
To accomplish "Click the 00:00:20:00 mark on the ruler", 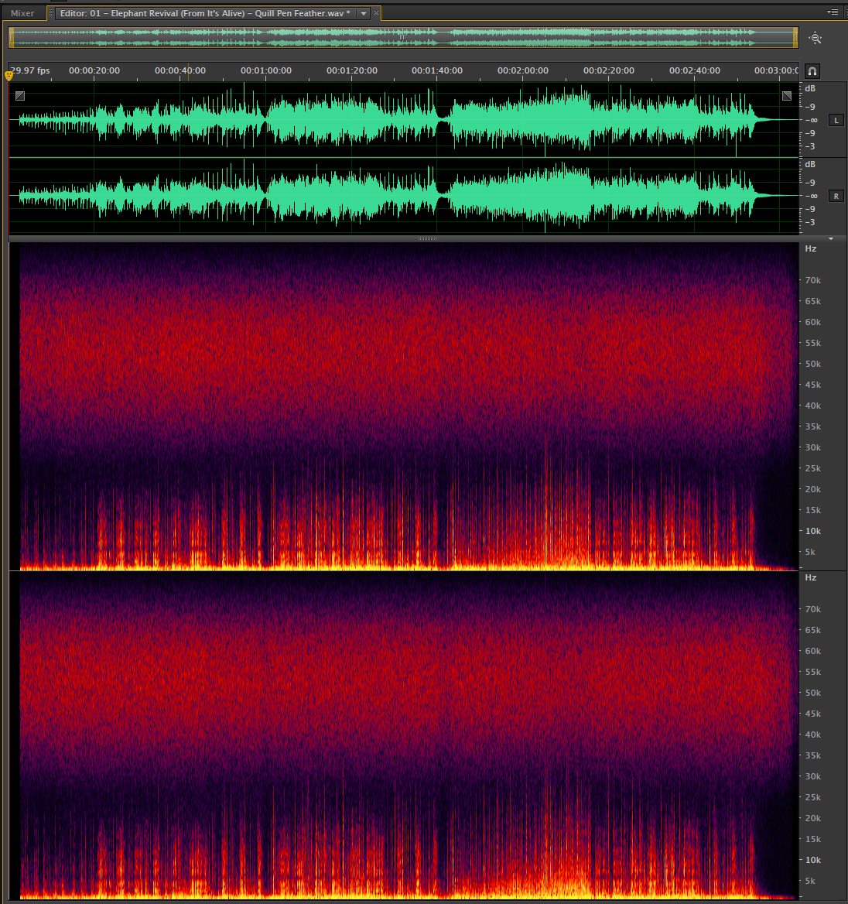I will pos(94,70).
